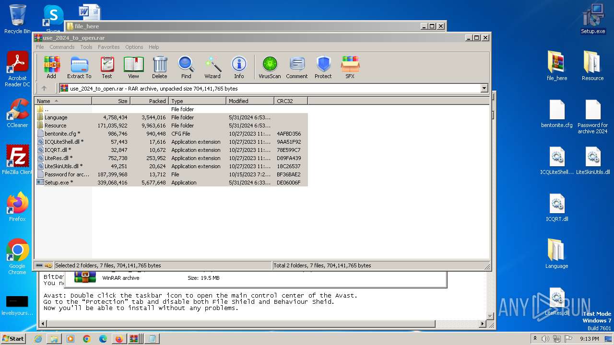Open Acrobat Reader DC desktop icon

coord(17,69)
